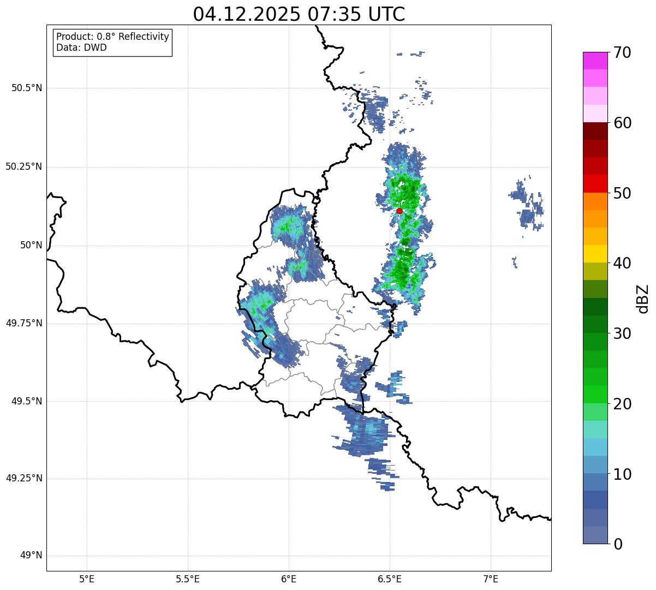The width and height of the screenshot is (656, 590).
Task: Click the 'dBZ' colorbar label
Action: [x=643, y=298]
